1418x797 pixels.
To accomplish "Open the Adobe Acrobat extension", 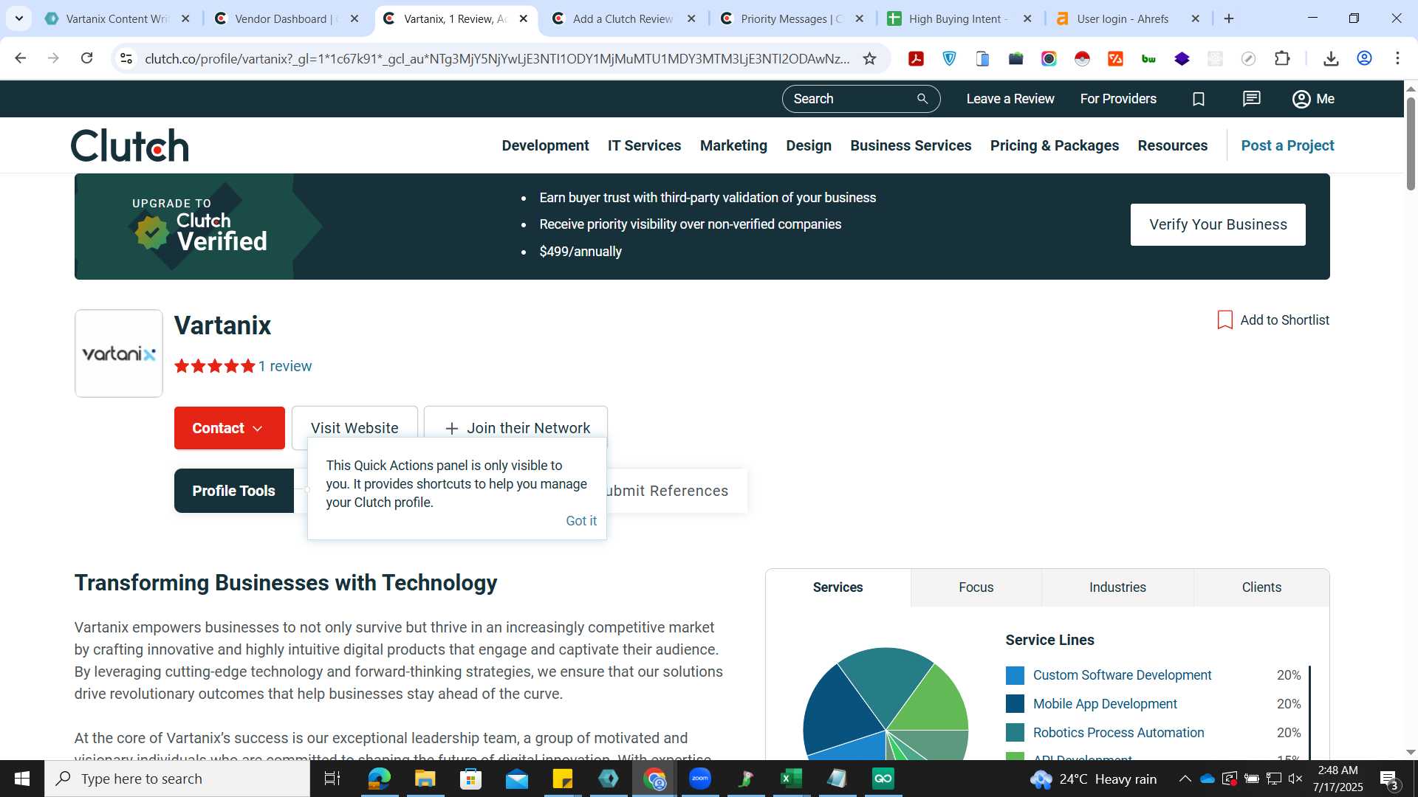I will click(916, 58).
